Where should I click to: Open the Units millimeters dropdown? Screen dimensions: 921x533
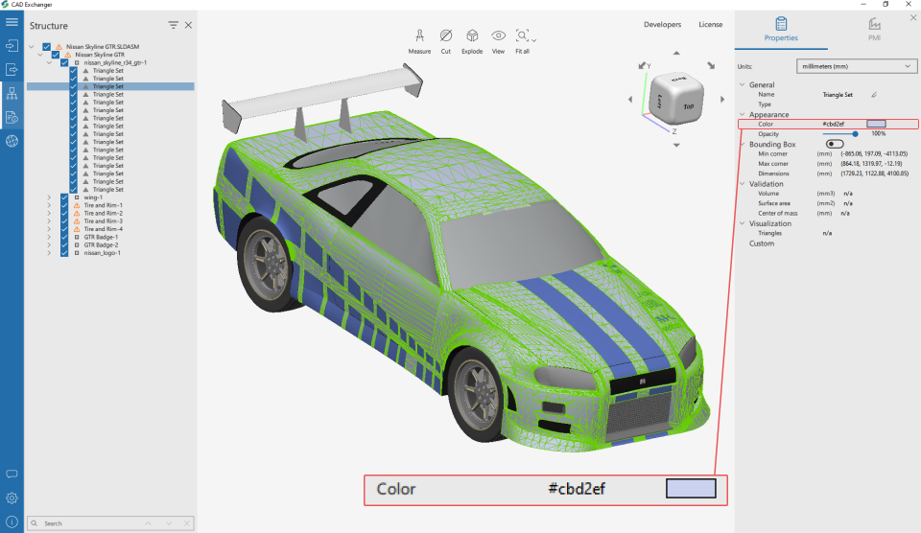tap(856, 66)
